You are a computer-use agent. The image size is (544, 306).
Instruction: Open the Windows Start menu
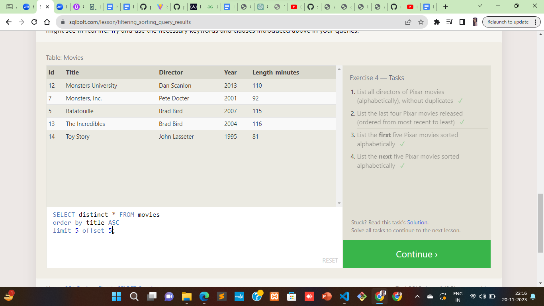pyautogui.click(x=116, y=297)
